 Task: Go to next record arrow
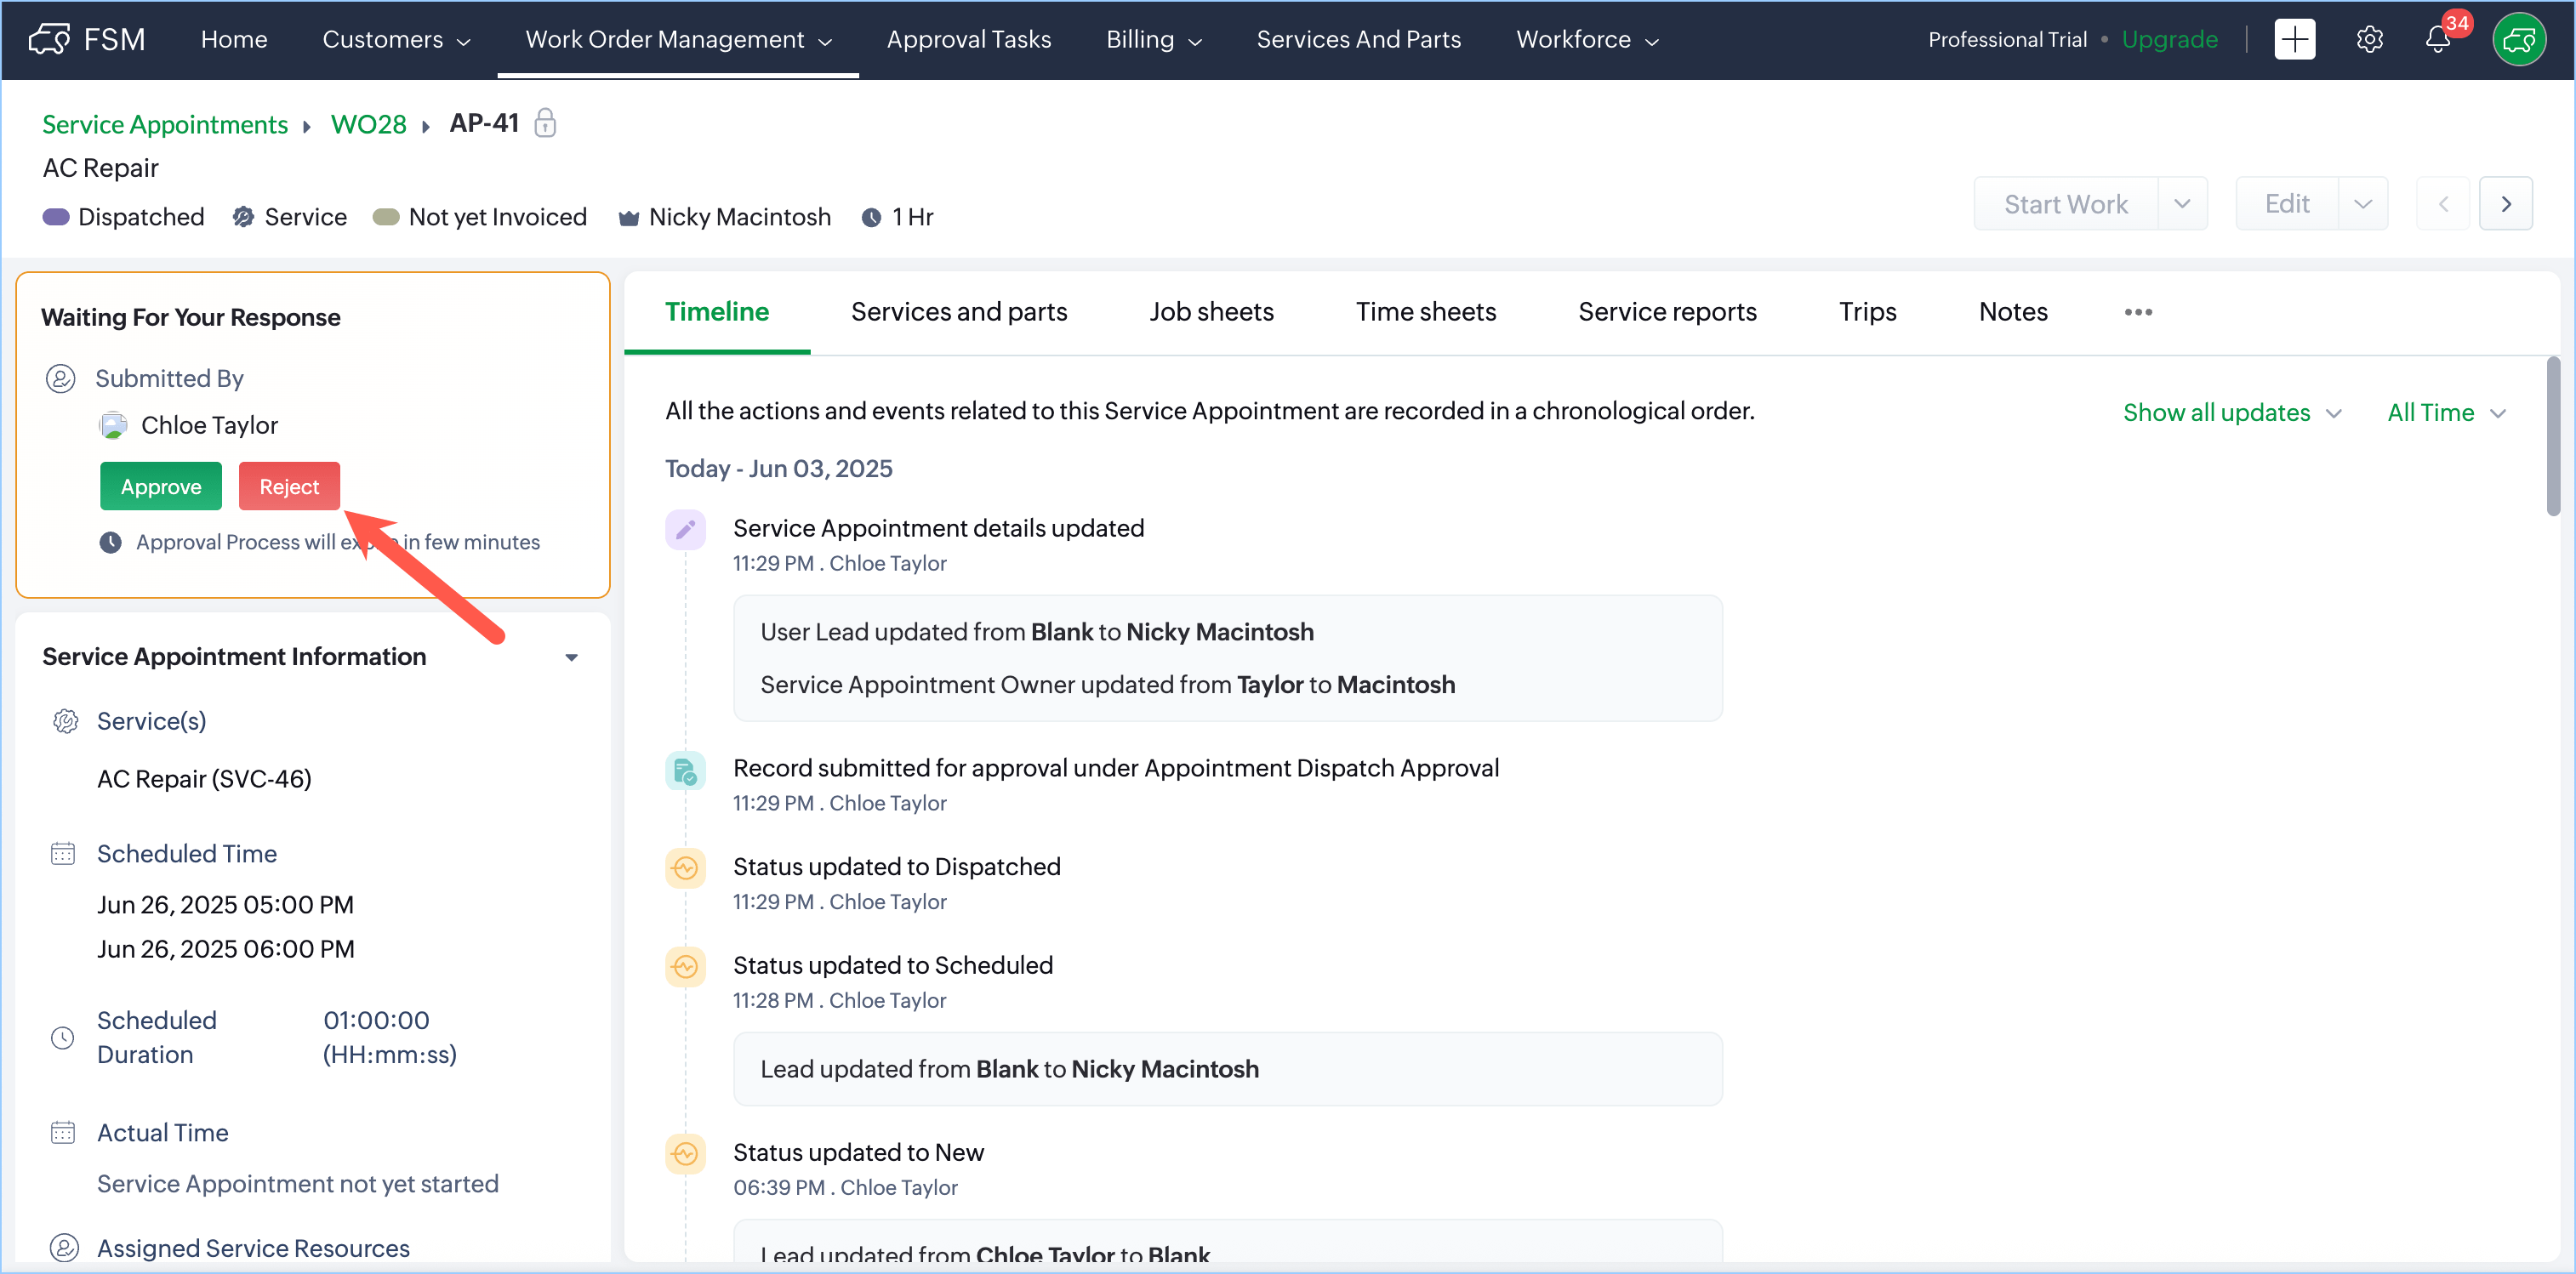pyautogui.click(x=2505, y=204)
